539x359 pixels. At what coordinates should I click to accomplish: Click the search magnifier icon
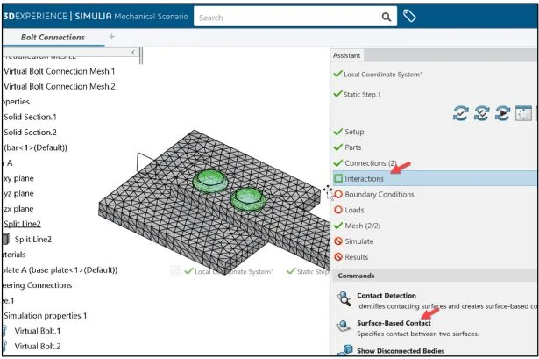tap(387, 16)
